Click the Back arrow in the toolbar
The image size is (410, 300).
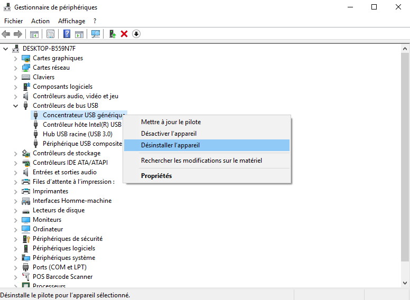click(x=6, y=34)
